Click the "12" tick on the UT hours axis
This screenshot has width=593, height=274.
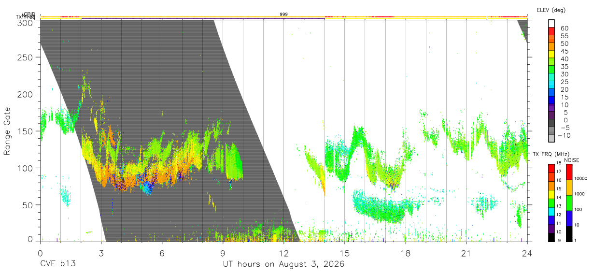click(x=283, y=253)
